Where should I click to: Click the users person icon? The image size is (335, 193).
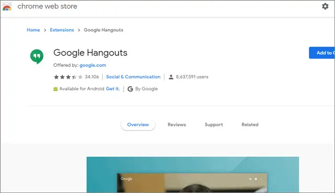pos(171,77)
